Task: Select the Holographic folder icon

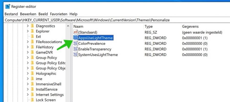Action: point(32,74)
